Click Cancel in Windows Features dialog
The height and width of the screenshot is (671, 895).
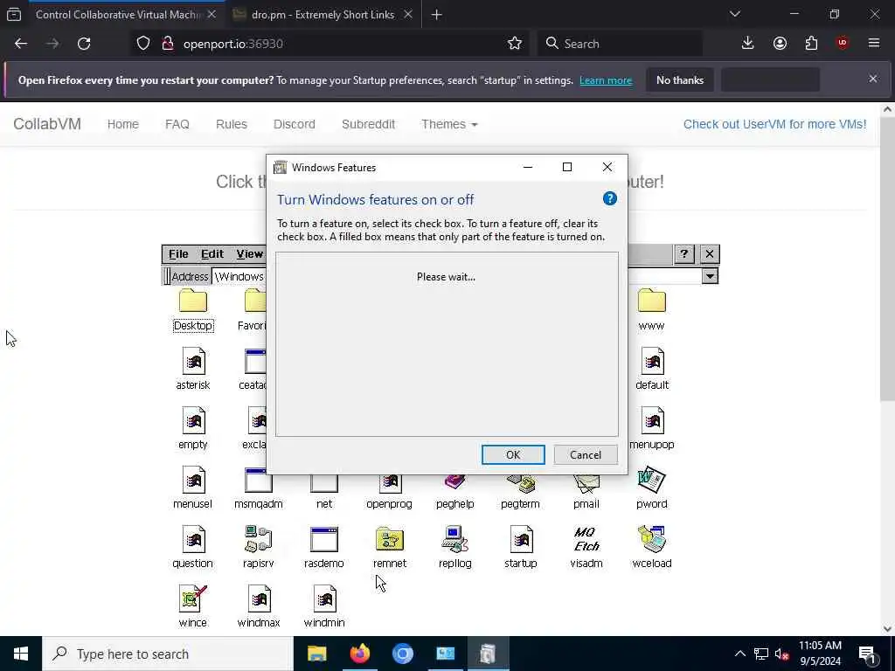coord(585,454)
